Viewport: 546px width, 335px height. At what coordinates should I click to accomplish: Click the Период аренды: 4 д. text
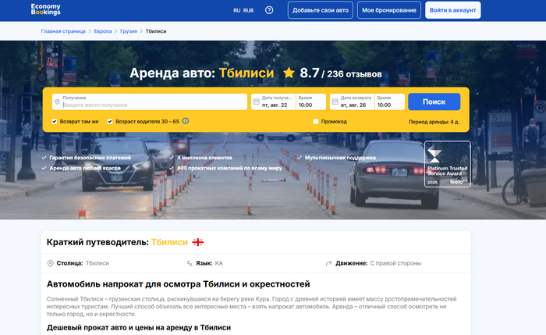[434, 122]
